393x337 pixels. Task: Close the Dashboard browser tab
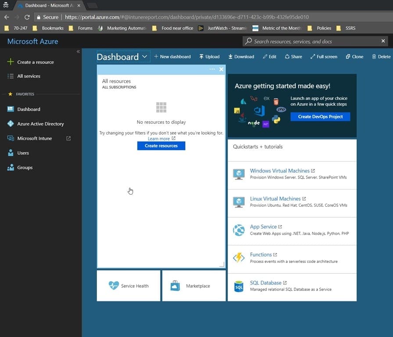tap(79, 6)
